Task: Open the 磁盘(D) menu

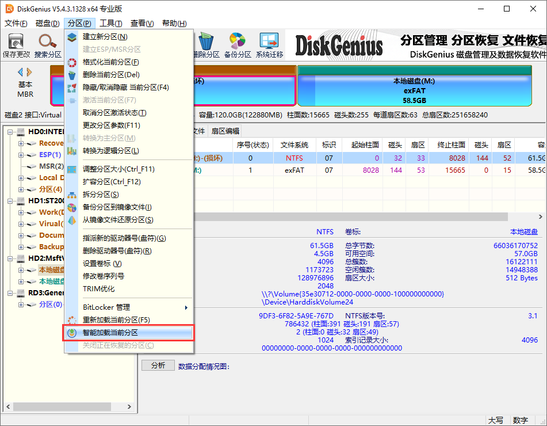Action: 47,24
